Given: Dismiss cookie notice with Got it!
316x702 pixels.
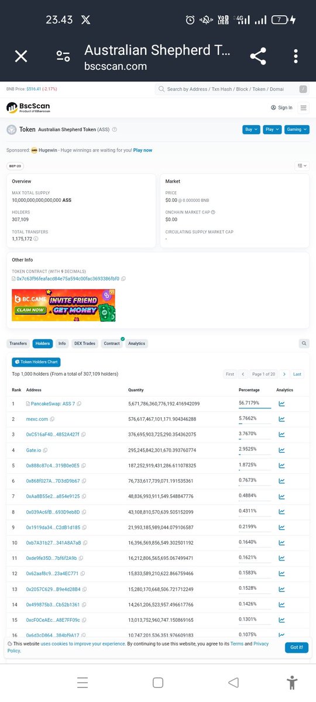Looking at the screenshot, I should [297, 647].
